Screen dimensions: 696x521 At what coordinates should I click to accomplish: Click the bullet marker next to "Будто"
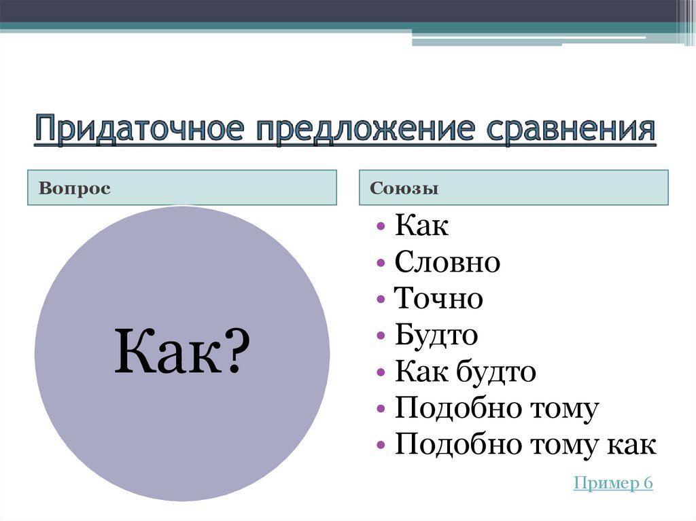(381, 334)
